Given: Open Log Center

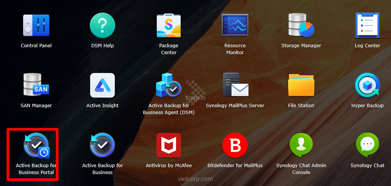Looking at the screenshot, I should click(x=368, y=26).
